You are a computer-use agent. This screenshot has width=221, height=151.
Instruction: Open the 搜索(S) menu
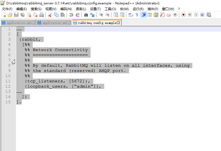[36, 9]
